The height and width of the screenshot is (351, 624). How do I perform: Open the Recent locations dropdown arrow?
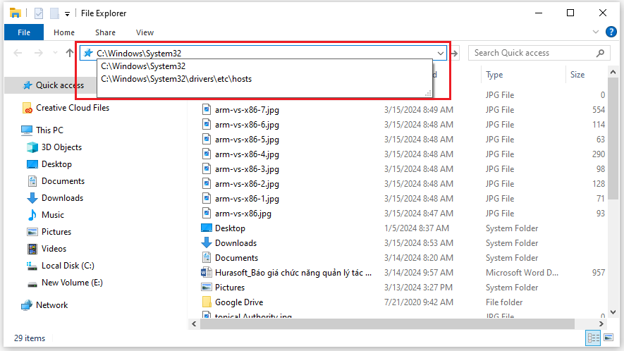pos(55,53)
